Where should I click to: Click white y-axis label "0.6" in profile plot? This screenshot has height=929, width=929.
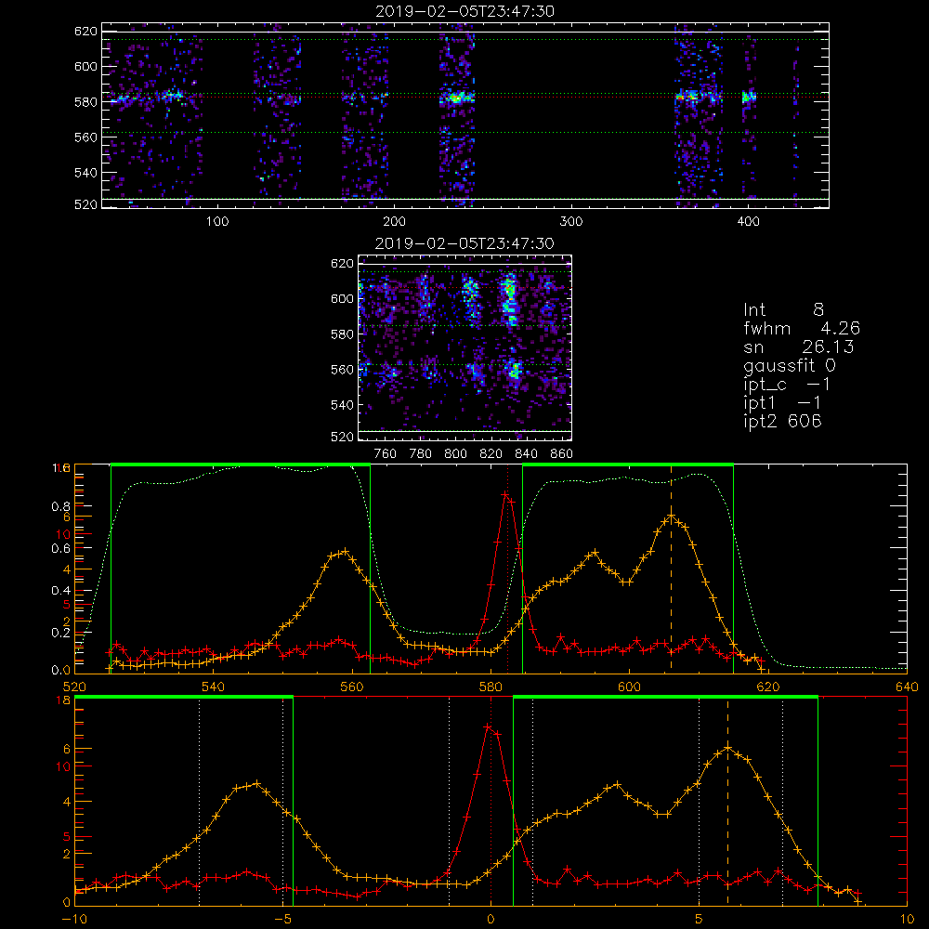click(x=61, y=549)
